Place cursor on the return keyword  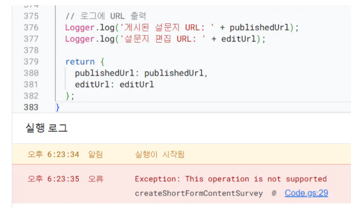pyautogui.click(x=80, y=62)
